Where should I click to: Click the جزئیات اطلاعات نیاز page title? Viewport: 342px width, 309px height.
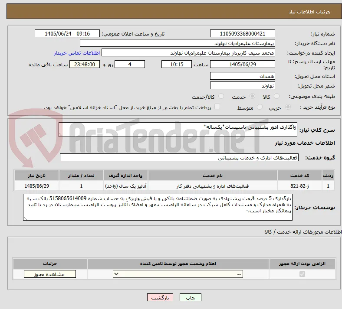coord(310,12)
